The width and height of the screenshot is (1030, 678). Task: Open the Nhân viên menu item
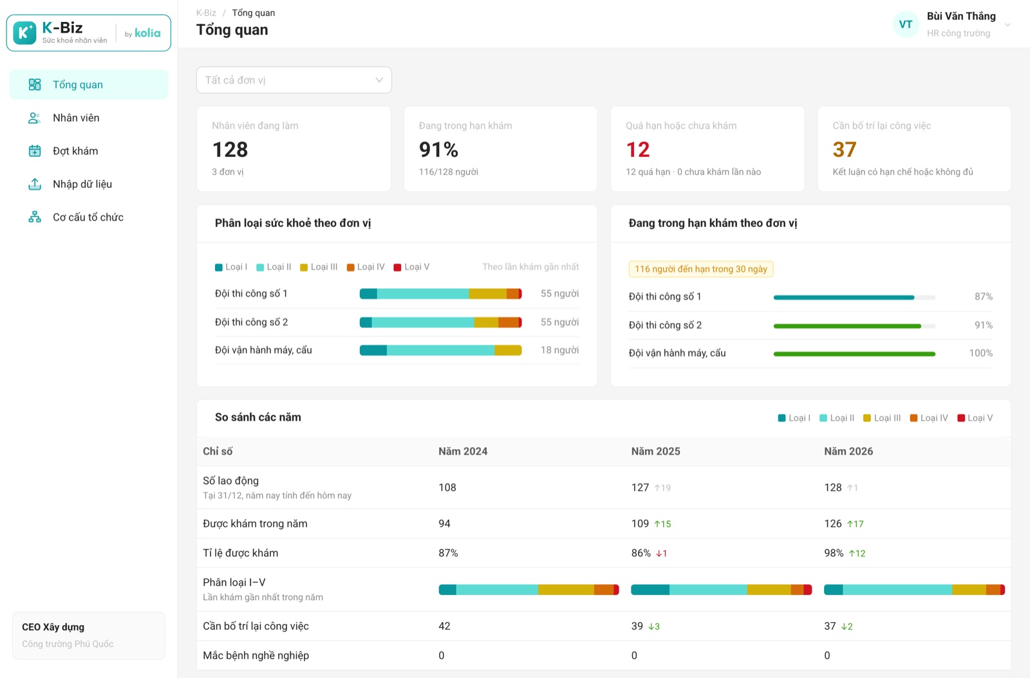(89, 118)
